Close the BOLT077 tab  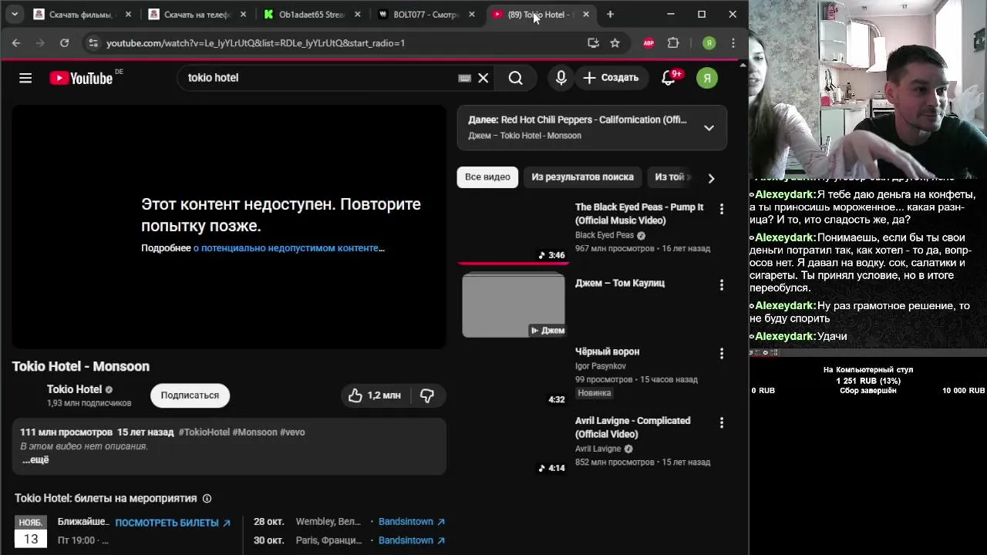pyautogui.click(x=471, y=14)
